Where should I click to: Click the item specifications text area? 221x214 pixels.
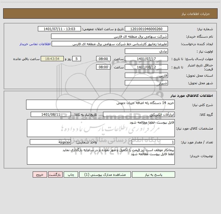pyautogui.click(x=101, y=128)
